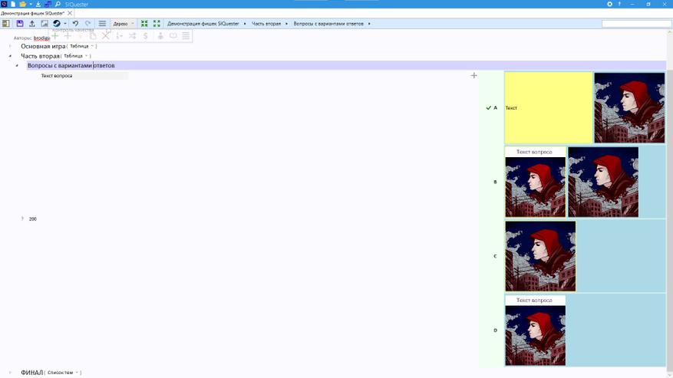Select the ФИНАЛ round title
The image size is (673, 378).
pyautogui.click(x=32, y=373)
